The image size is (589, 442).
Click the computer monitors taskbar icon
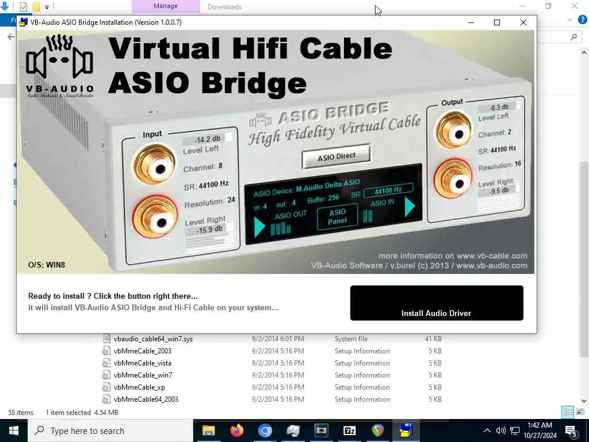(293, 430)
